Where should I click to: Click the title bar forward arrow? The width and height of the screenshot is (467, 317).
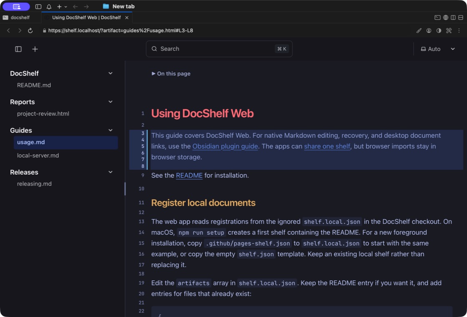tap(86, 7)
